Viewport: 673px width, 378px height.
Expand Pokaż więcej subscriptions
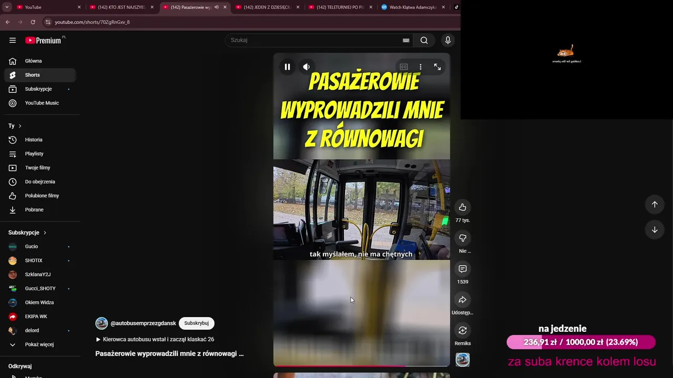(40, 344)
